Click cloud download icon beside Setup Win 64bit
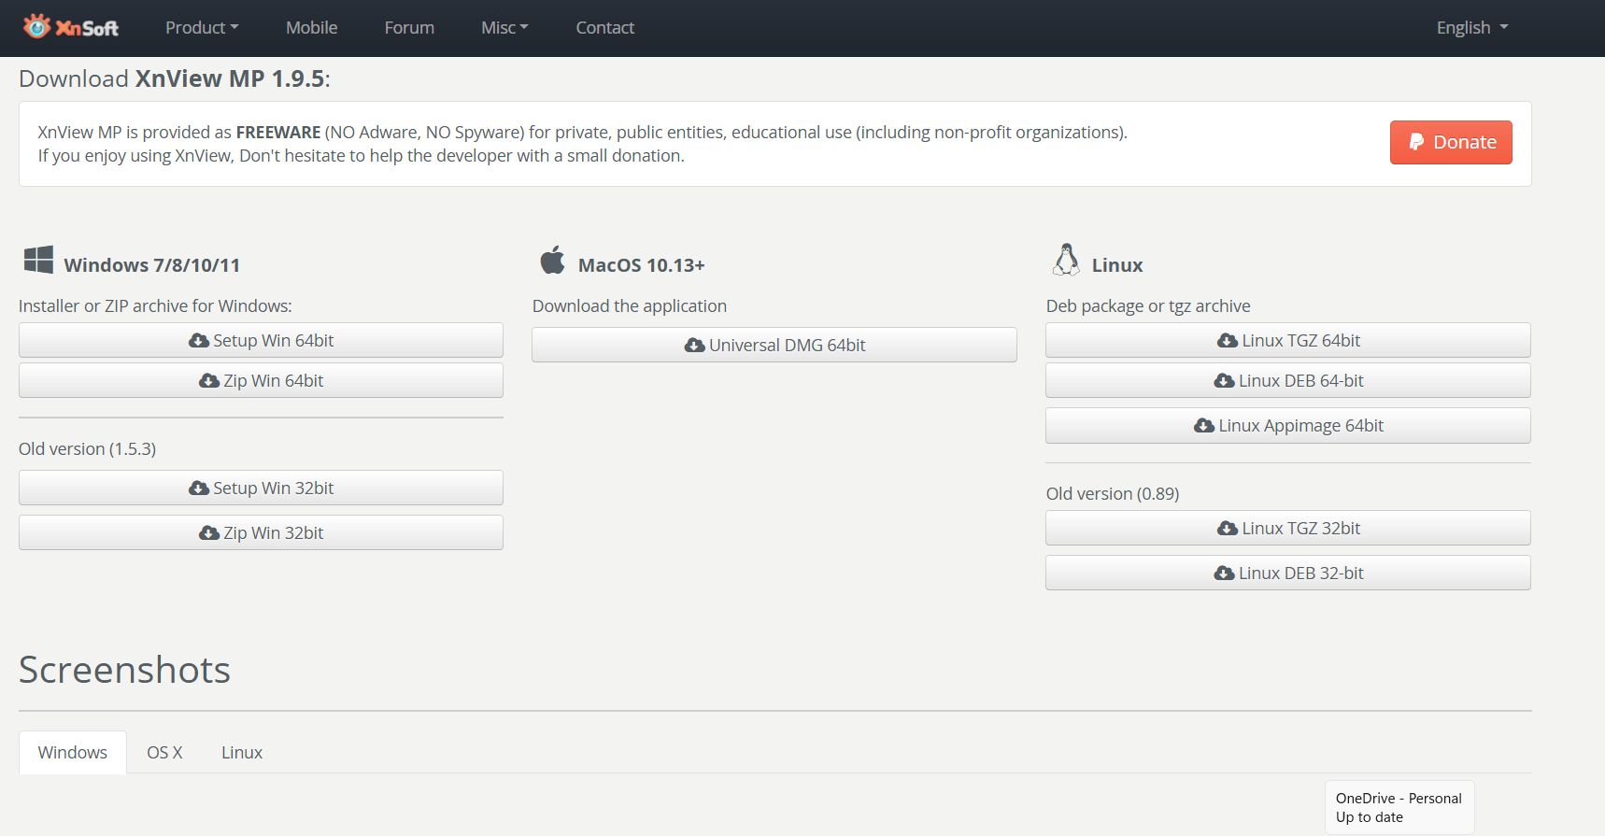 click(199, 341)
